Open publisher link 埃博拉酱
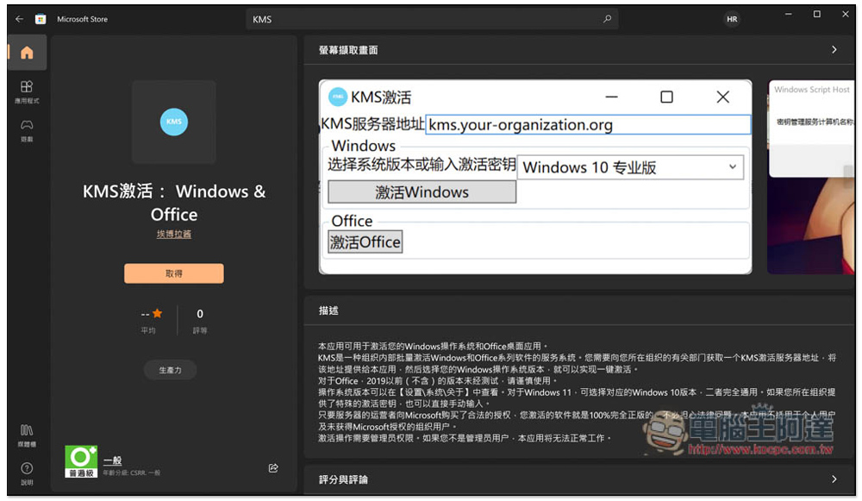The height and width of the screenshot is (501, 862). click(174, 234)
